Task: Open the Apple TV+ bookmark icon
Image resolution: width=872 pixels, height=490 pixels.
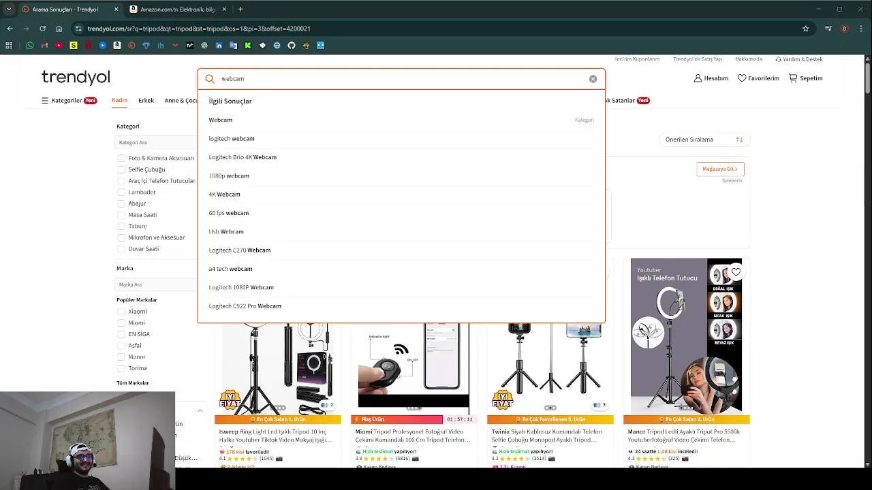Action: pyautogui.click(x=189, y=46)
